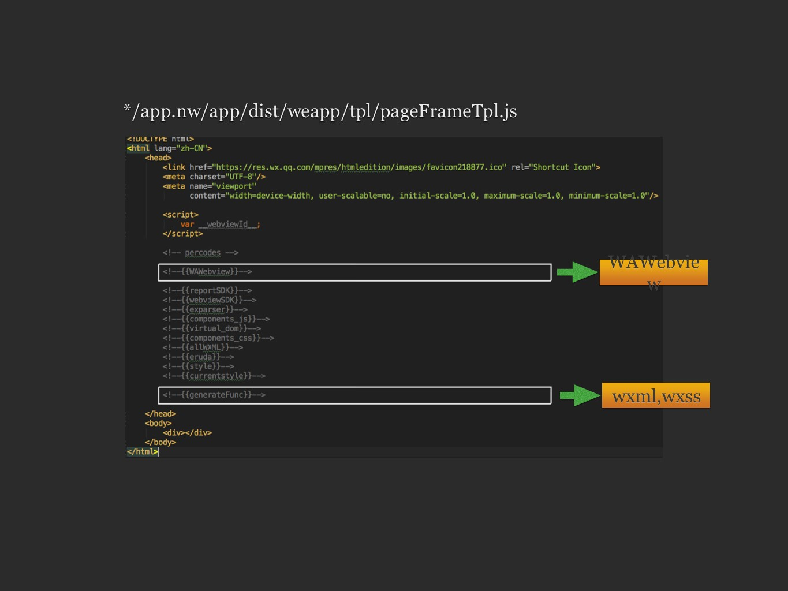Click the {{components_js}} comment line
Screen dimensions: 788x591
(216, 319)
